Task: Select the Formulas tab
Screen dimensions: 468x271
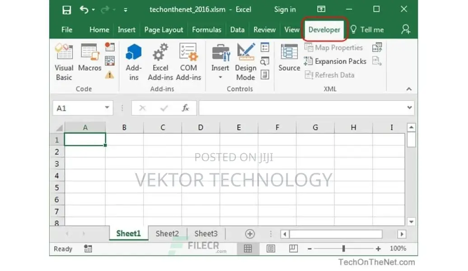Action: (206, 29)
